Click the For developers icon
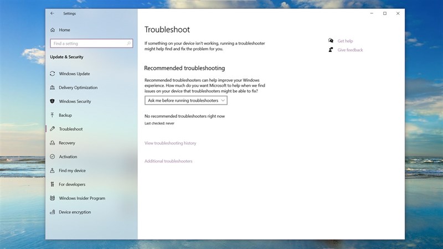 click(x=53, y=184)
